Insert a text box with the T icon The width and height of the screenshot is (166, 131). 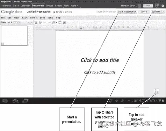pos(60,23)
